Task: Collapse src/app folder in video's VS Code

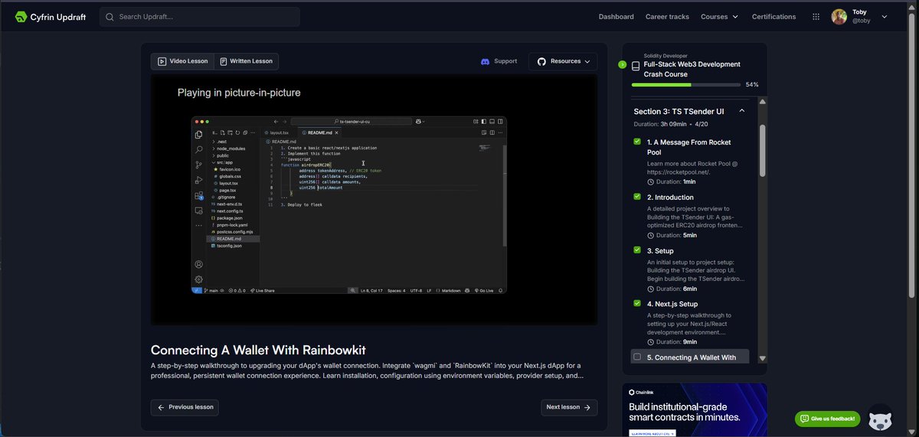Action: 221,162
